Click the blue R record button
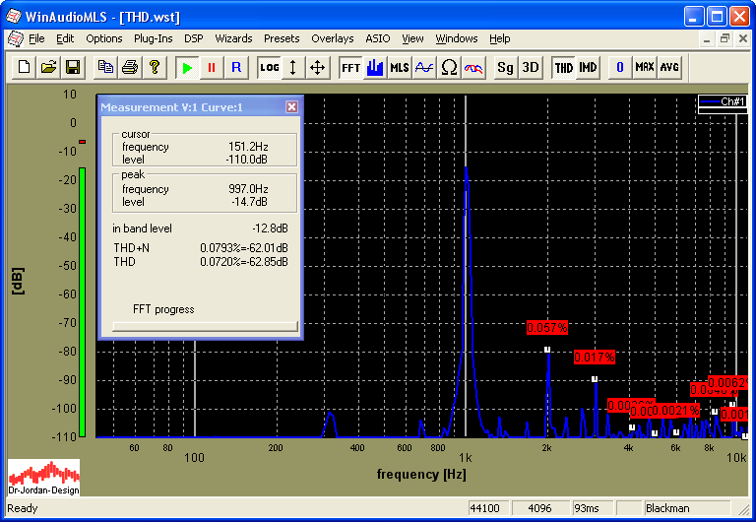Viewport: 756px width, 522px height. (x=235, y=67)
